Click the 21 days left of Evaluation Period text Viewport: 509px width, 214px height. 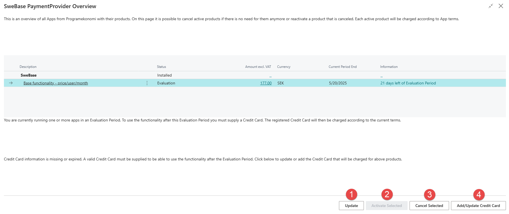coord(408,83)
